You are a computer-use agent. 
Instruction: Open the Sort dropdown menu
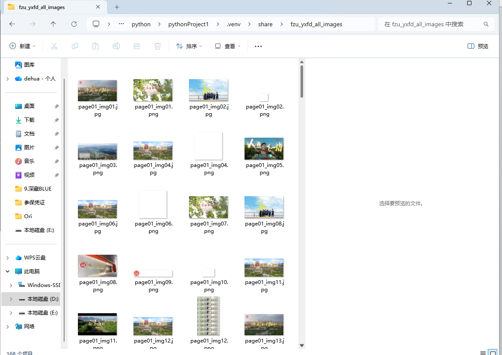pos(189,46)
